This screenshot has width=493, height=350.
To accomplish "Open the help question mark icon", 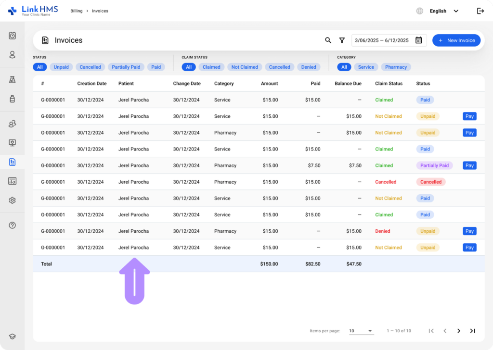I will pos(12,225).
